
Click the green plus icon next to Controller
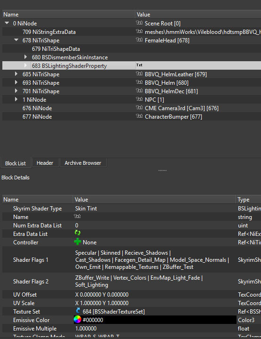point(78,242)
